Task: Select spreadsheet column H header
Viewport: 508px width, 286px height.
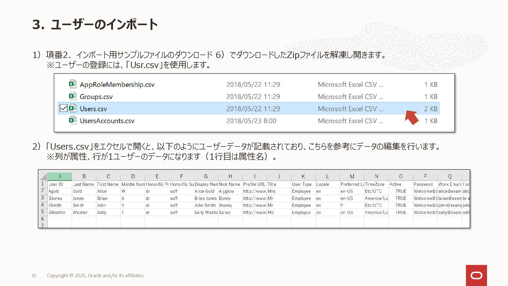Action: coord(230,176)
